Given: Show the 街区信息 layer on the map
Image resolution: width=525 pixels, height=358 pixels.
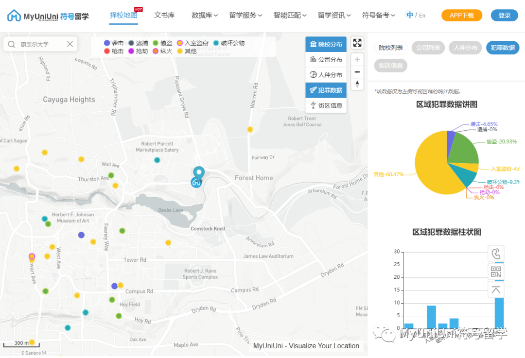Looking at the screenshot, I should point(326,105).
